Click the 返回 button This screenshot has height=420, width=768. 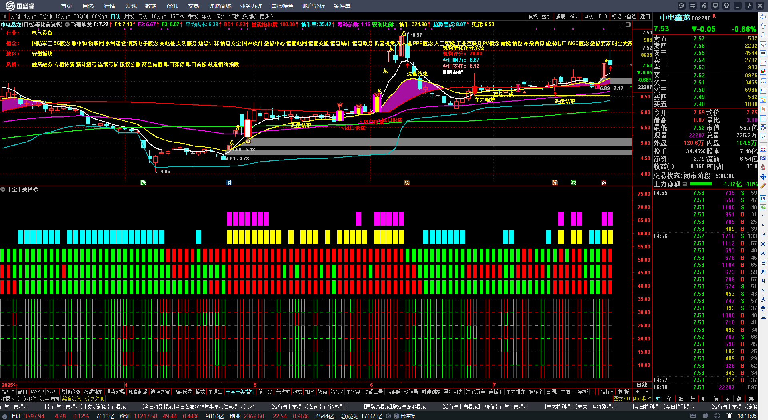pyautogui.click(x=645, y=16)
